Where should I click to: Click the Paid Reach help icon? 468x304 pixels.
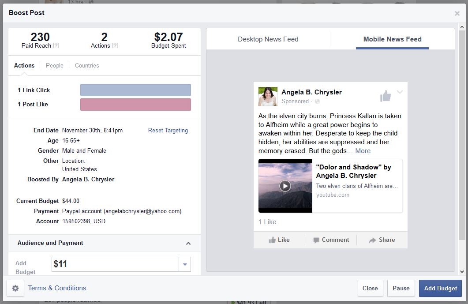(x=56, y=46)
